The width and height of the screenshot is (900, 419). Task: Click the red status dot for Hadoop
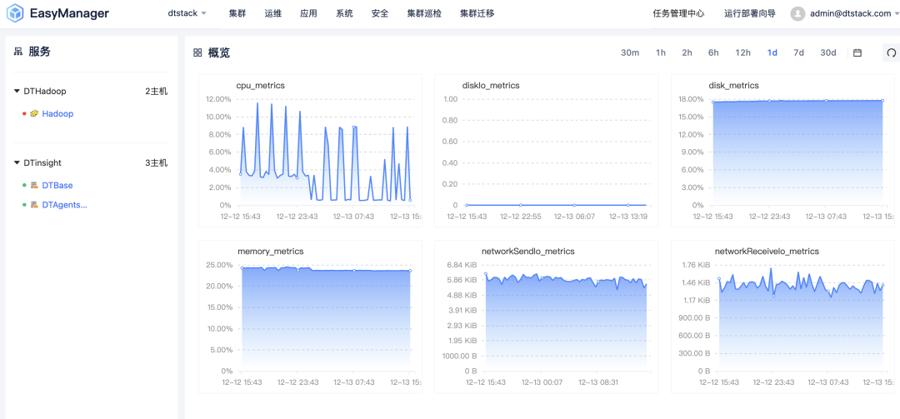24,113
